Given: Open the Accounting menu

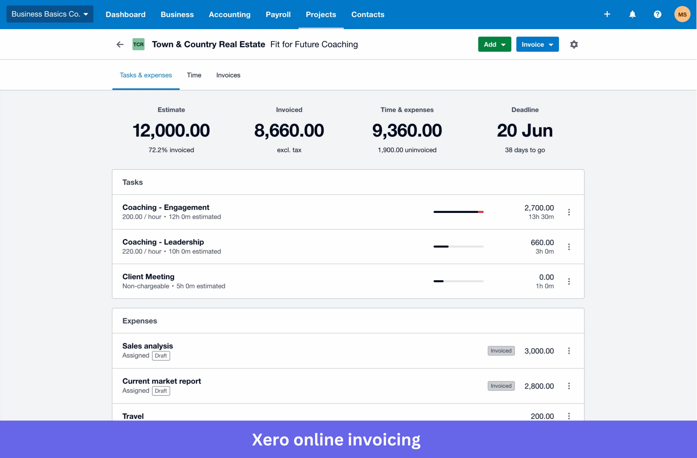Looking at the screenshot, I should [229, 14].
